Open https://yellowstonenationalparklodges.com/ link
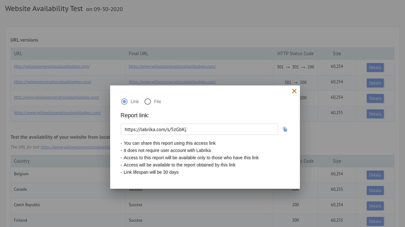The image size is (405, 227). (x=52, y=82)
